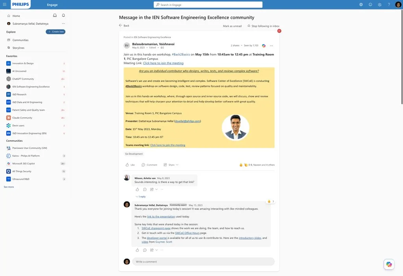The height and width of the screenshot is (276, 403).
Task: Open presenter photo in yellow banner
Action: (235, 127)
